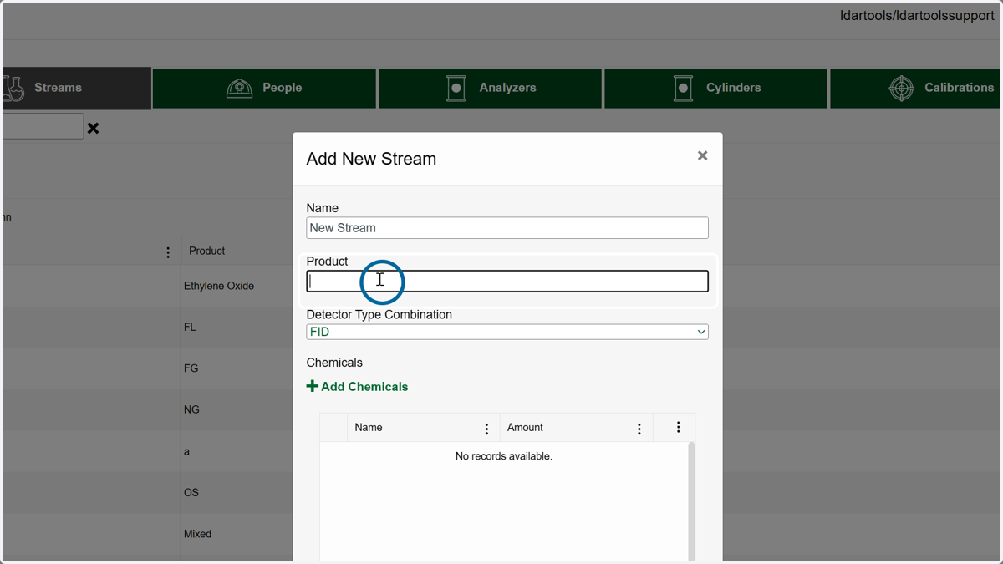The height and width of the screenshot is (564, 1003).
Task: Click the Streams flask icon
Action: point(13,88)
